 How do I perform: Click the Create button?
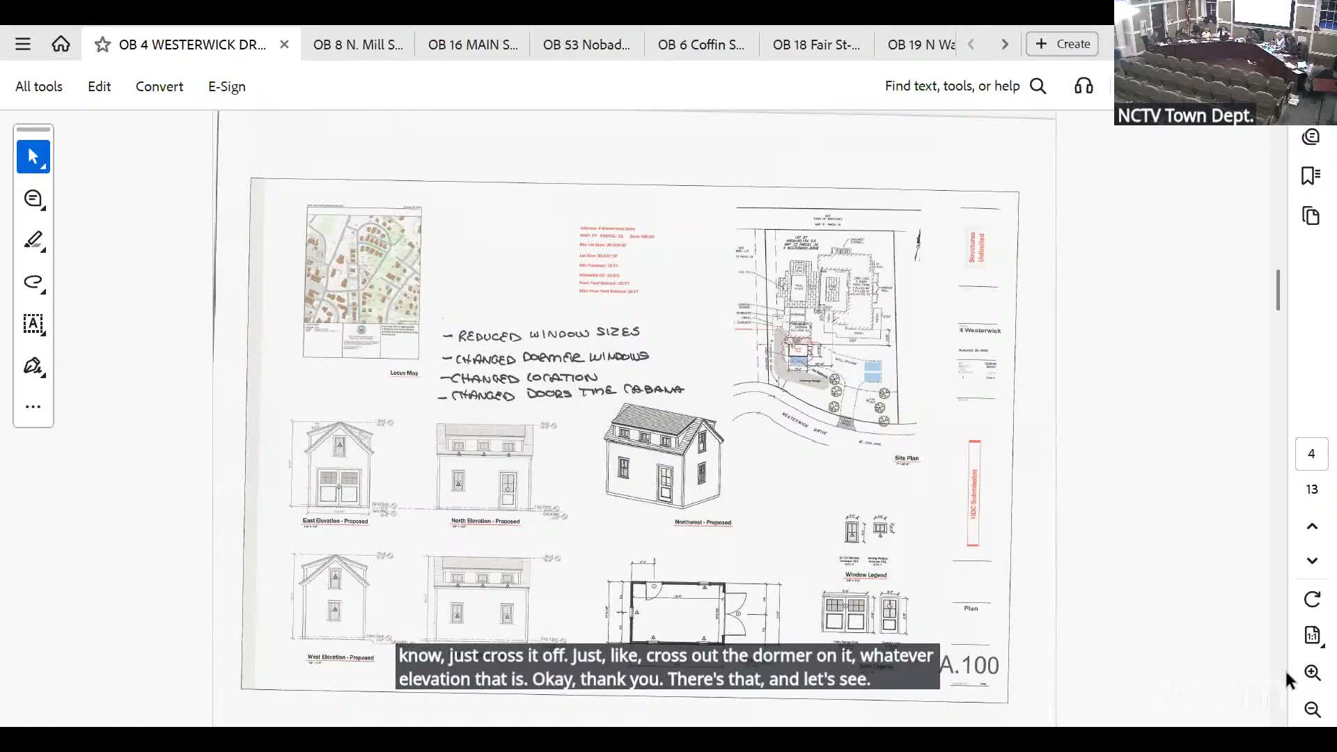1061,43
